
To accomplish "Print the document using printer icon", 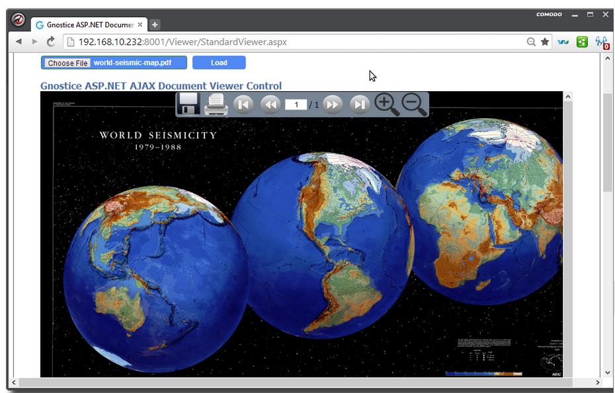I will pyautogui.click(x=216, y=104).
